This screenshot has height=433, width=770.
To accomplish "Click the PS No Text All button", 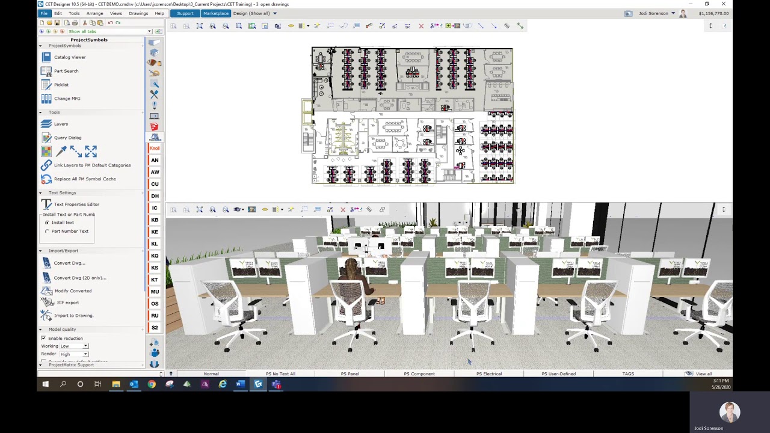I will [x=280, y=374].
